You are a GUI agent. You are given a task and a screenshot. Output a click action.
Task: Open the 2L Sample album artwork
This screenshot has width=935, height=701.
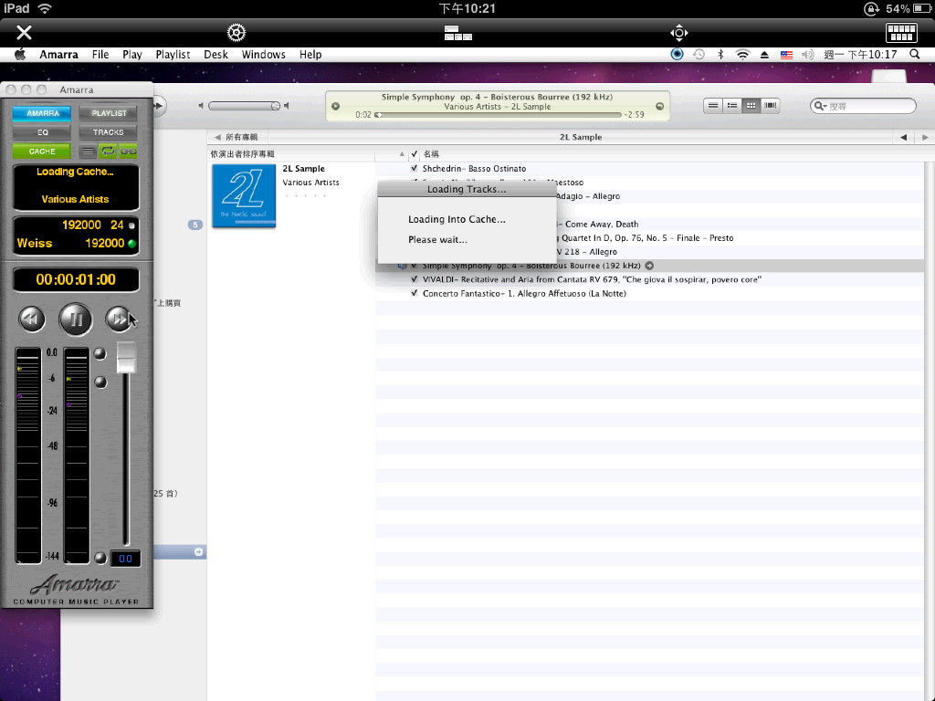(244, 195)
